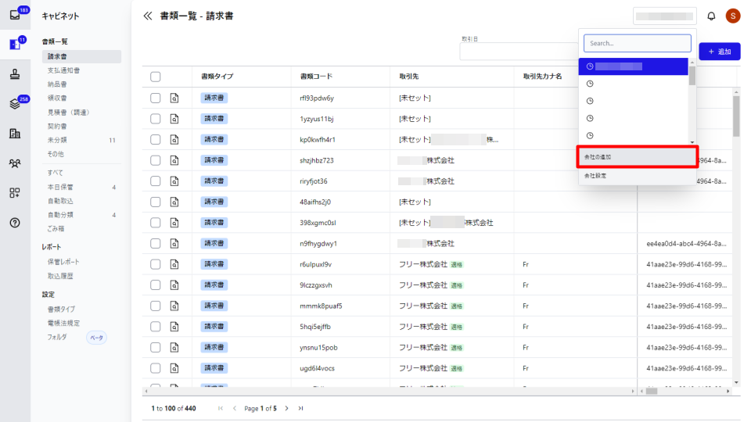Open document preview icon for n9fhygdwy1
Viewport: 751px width, 422px height.
(174, 244)
